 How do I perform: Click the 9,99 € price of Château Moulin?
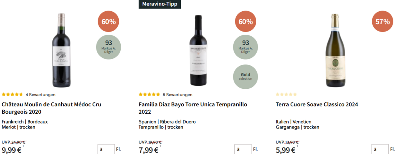12,150
